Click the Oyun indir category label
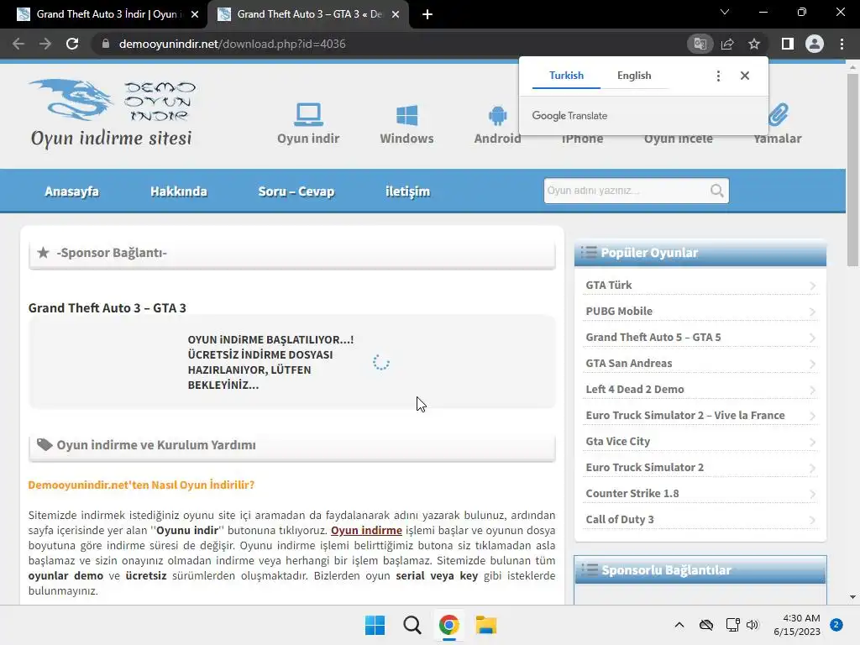 point(308,139)
